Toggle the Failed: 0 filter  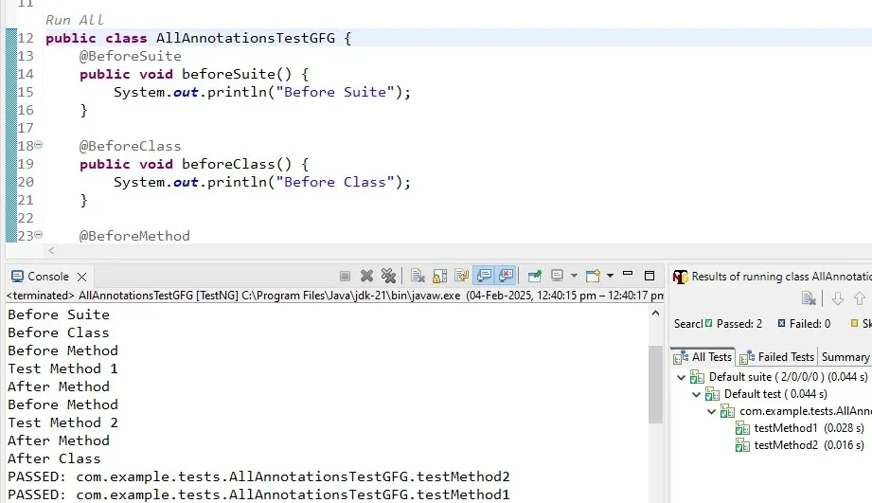[x=804, y=324]
